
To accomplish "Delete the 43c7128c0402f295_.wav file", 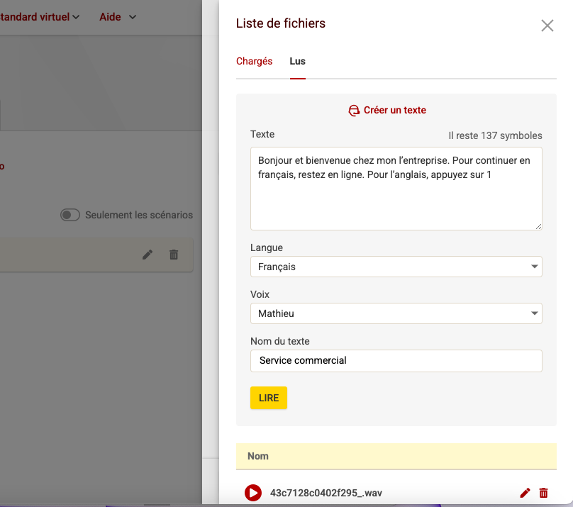I will point(544,493).
